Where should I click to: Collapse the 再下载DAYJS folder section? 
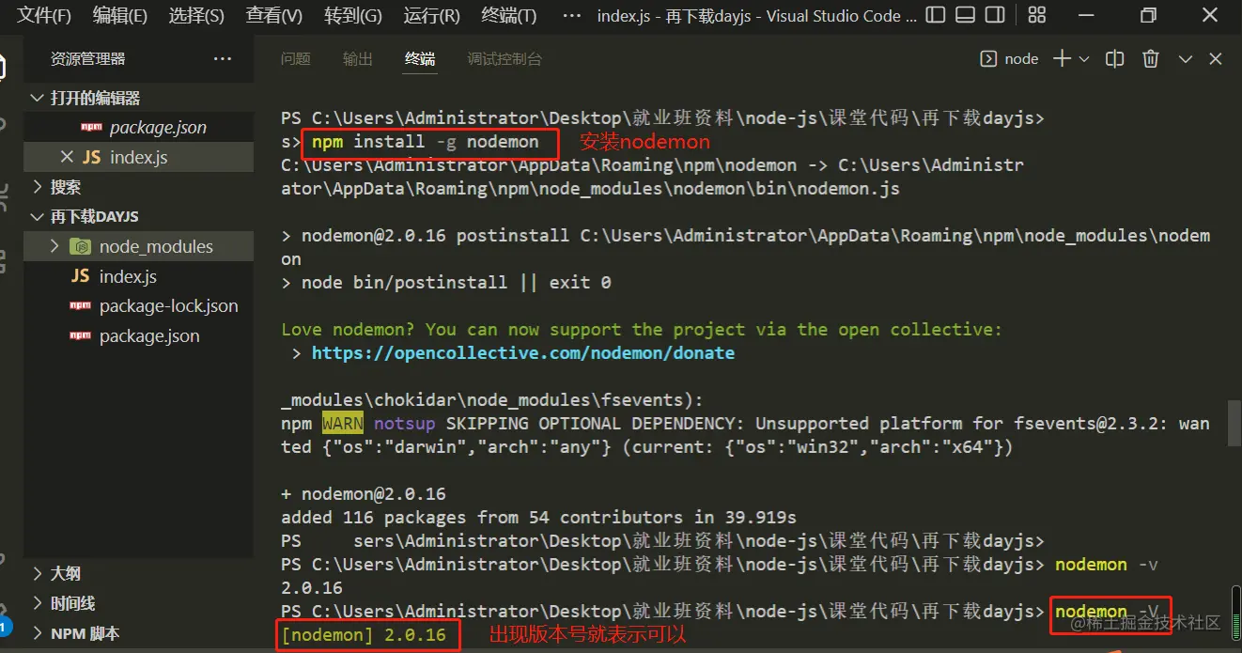[139, 216]
